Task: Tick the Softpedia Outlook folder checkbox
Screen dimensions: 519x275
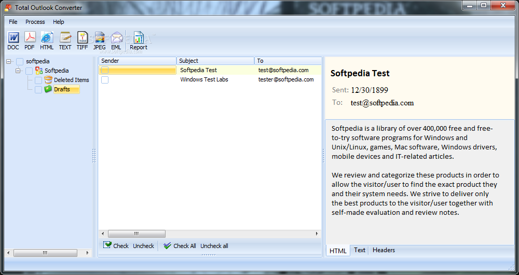Action: (x=29, y=71)
